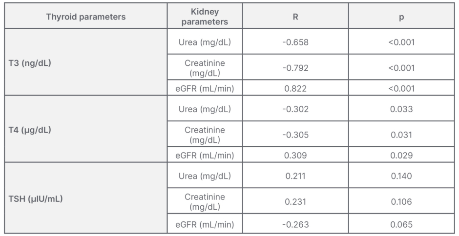The width and height of the screenshot is (459, 236).
Task: Select the R value -0.305 cell
Action: [295, 135]
